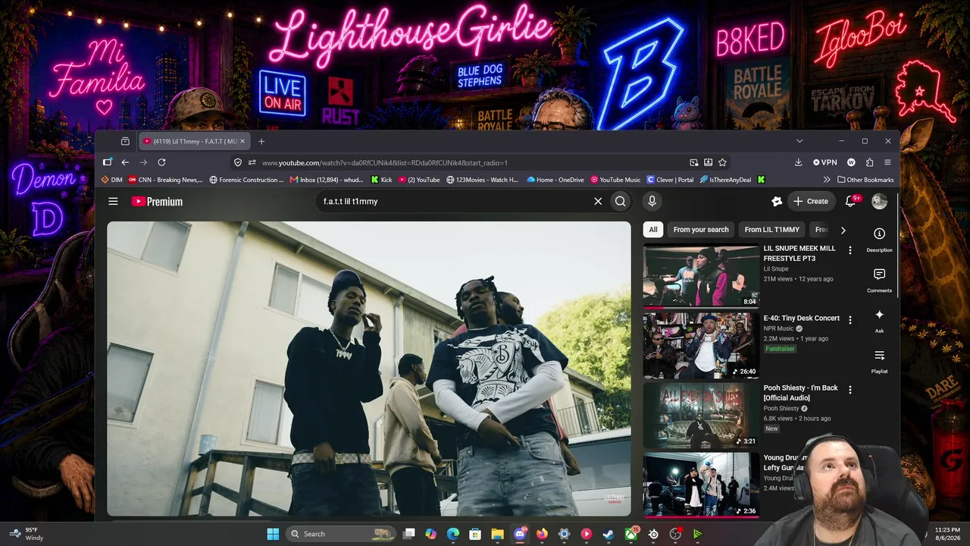
Task: Open the tracking protection shield
Action: pos(238,162)
